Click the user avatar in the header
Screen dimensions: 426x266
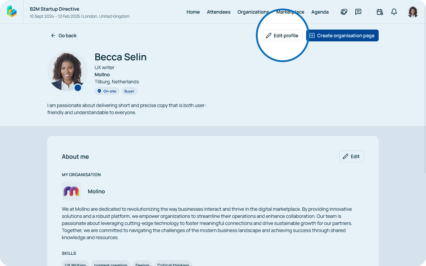(413, 12)
